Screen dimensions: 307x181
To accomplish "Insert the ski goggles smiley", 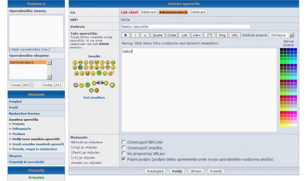I will (x=76, y=85).
